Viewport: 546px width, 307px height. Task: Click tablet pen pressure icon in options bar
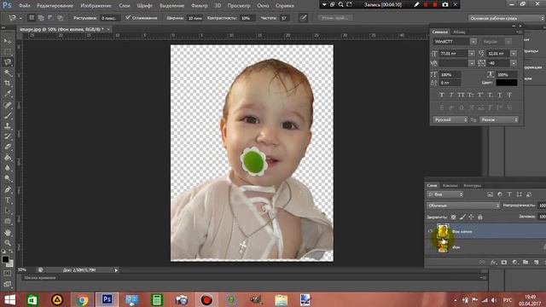click(x=303, y=18)
